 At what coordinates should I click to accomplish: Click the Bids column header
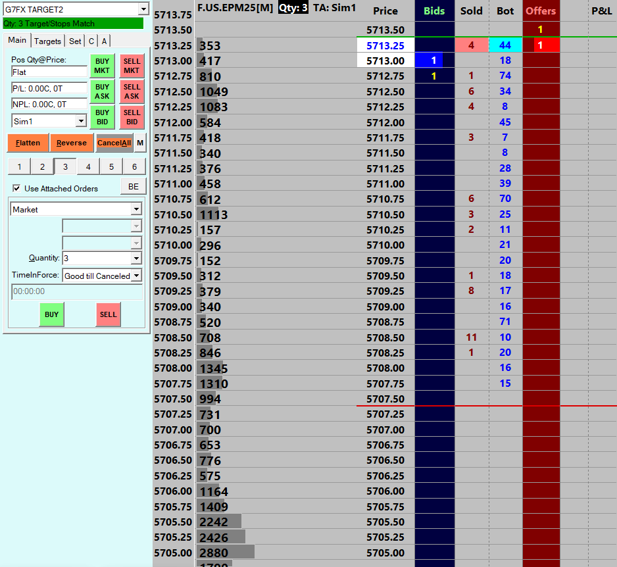click(434, 11)
